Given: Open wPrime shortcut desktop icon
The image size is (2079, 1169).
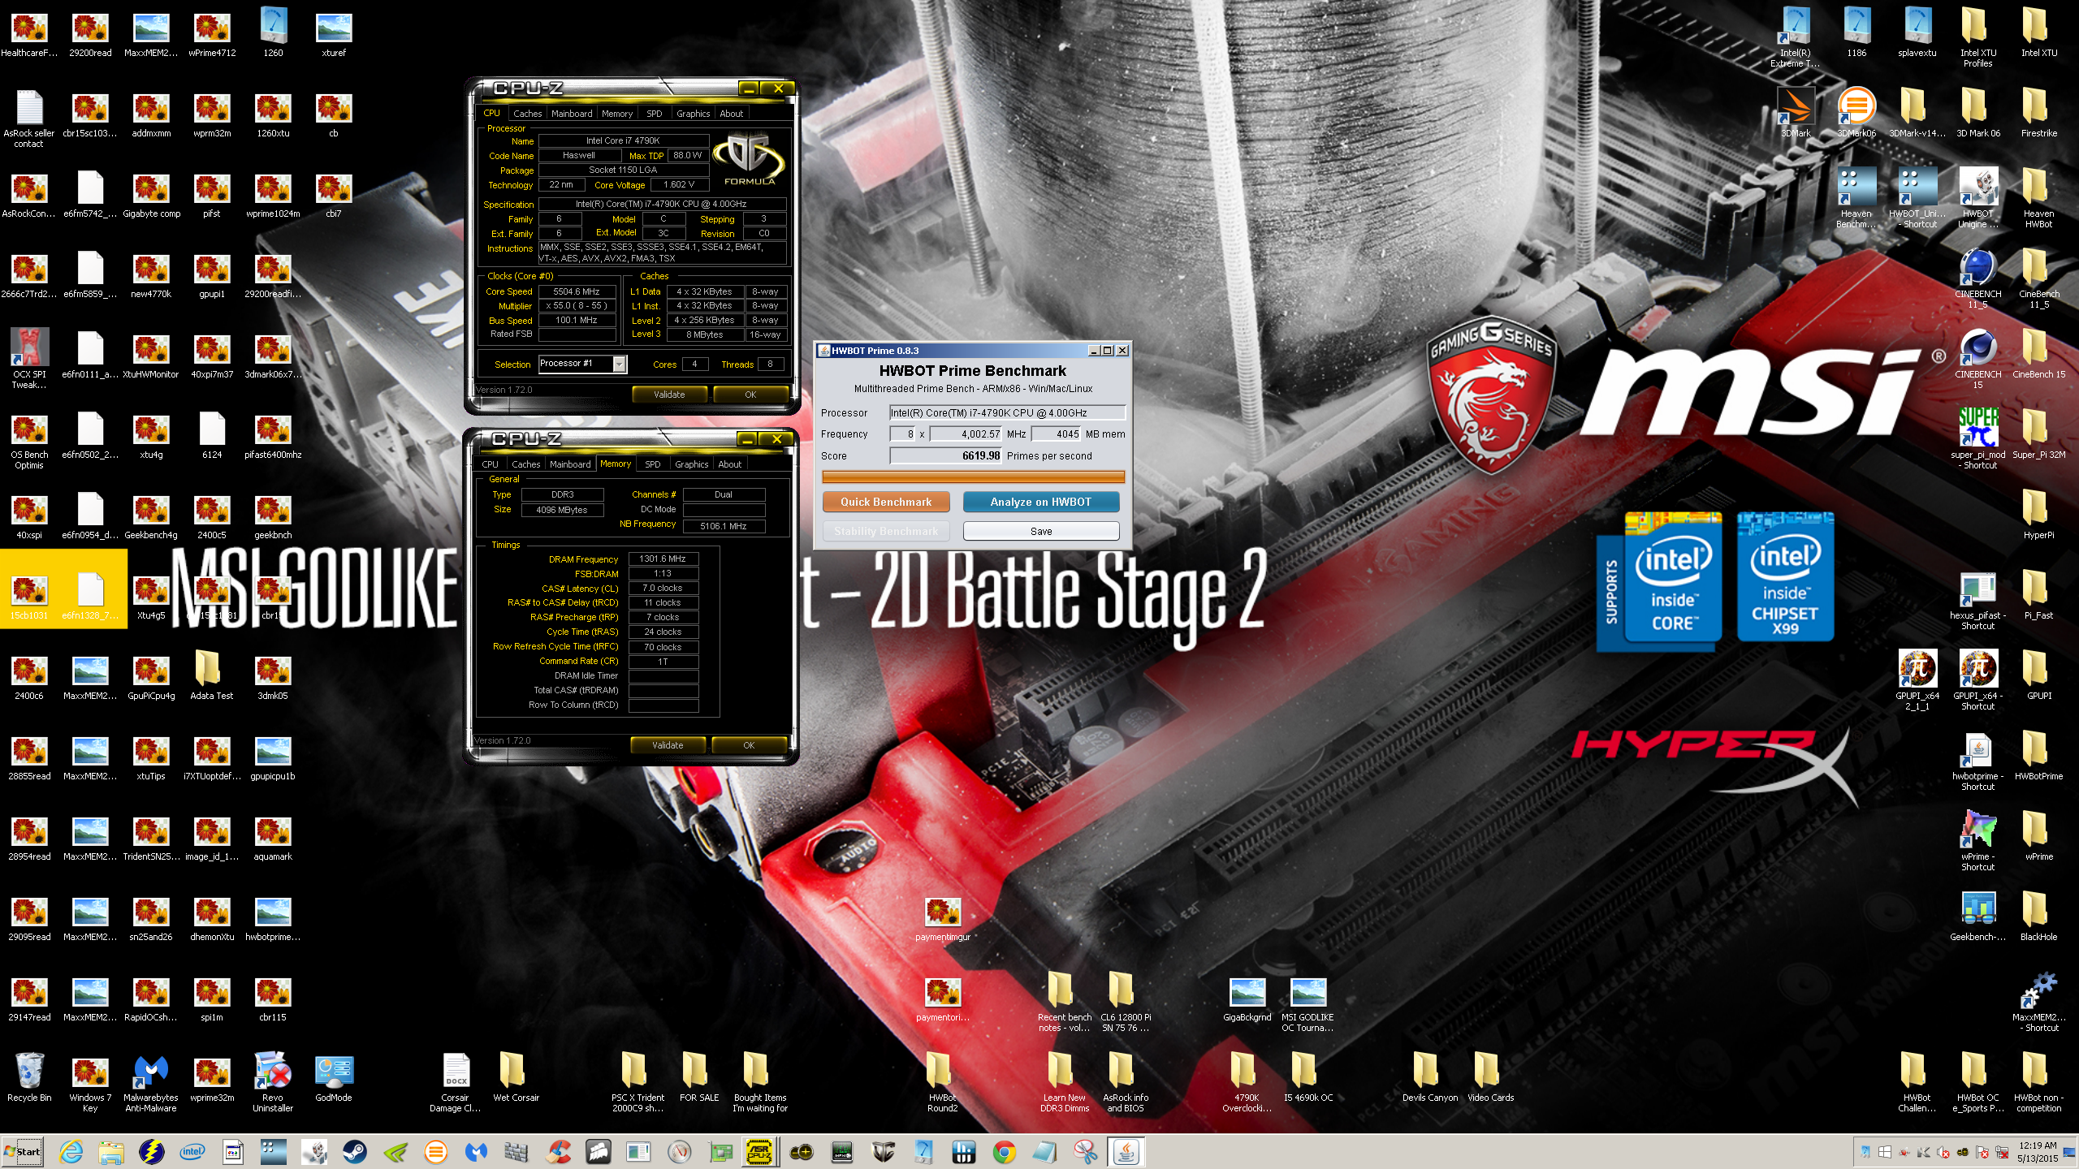Looking at the screenshot, I should tap(1978, 840).
